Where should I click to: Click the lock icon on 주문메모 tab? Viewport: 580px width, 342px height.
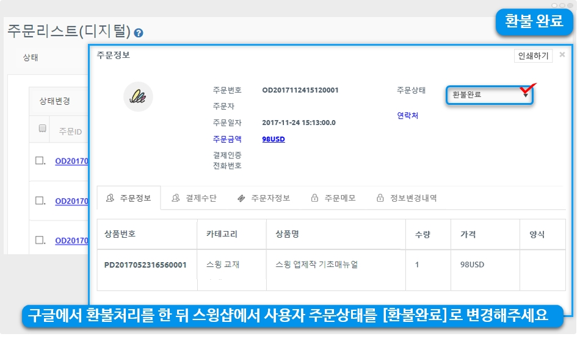(x=314, y=198)
